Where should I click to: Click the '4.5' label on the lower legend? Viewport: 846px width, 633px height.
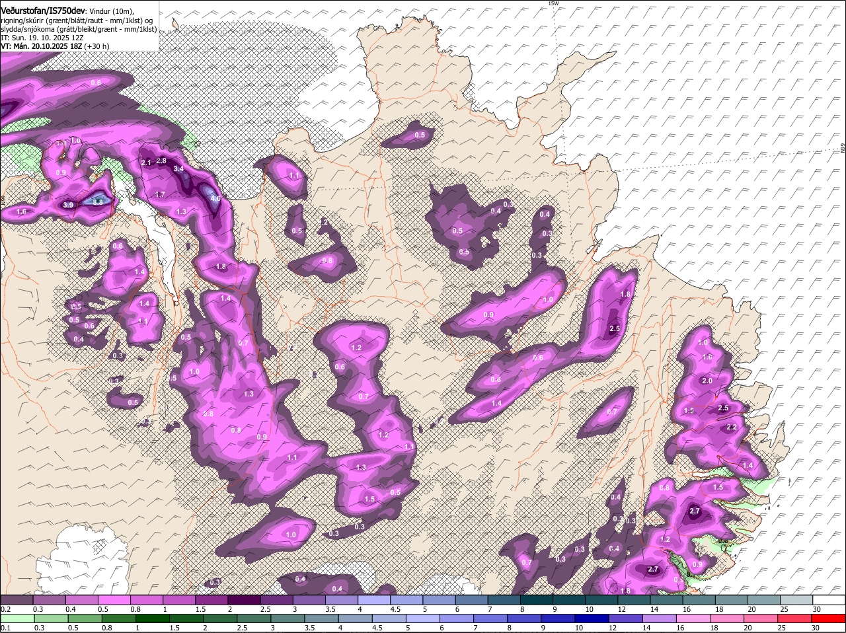click(x=378, y=628)
